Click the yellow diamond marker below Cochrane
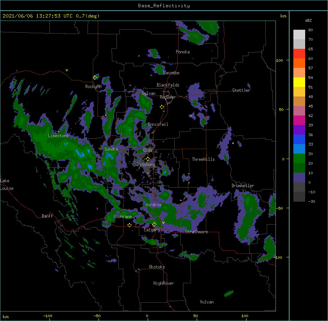 click(x=129, y=225)
